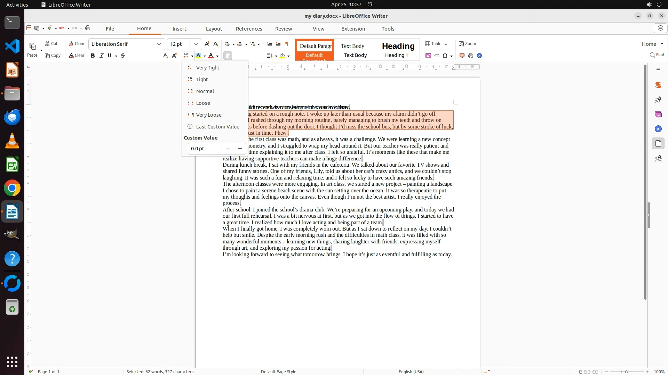The image size is (668, 375).
Task: Expand the font color dropdown arrow
Action: 217,56
